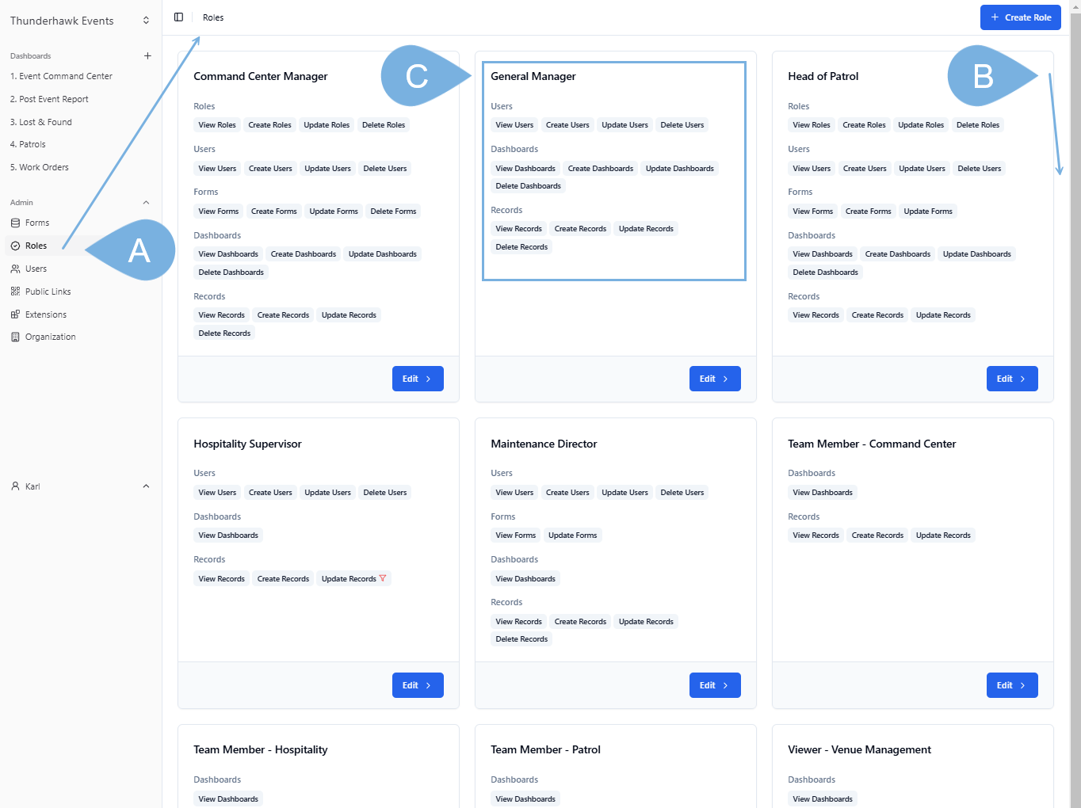1081x808 pixels.
Task: Click the Maintenance Director card title
Action: (544, 444)
